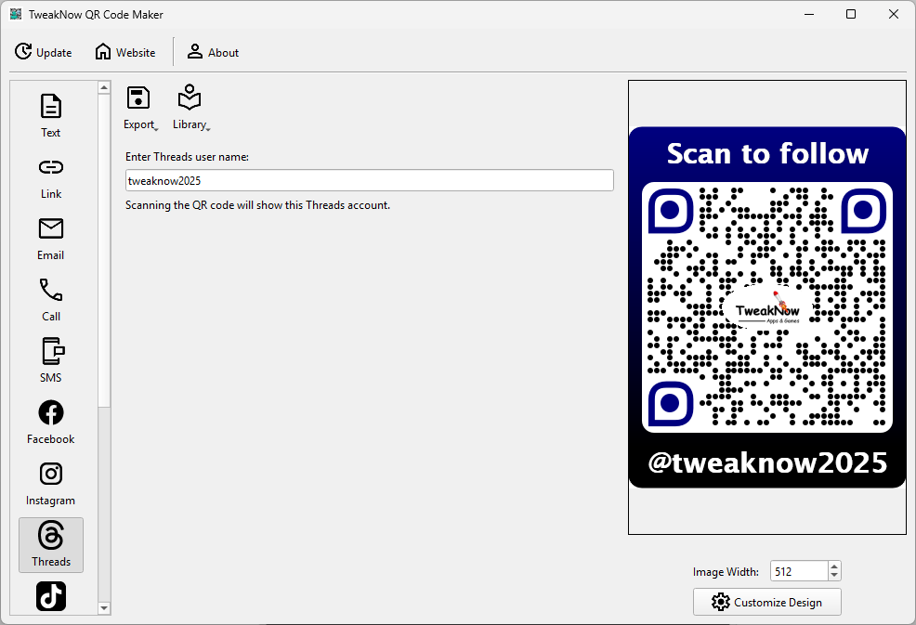Image resolution: width=916 pixels, height=625 pixels.
Task: Select the TikTok icon in sidebar
Action: coord(51,596)
